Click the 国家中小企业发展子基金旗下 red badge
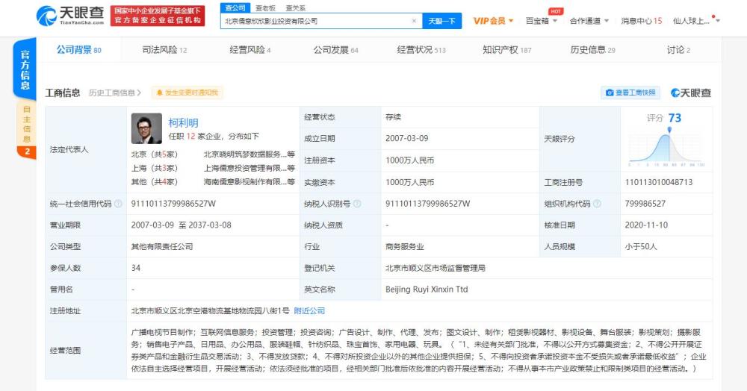The image size is (747, 391). (x=158, y=16)
